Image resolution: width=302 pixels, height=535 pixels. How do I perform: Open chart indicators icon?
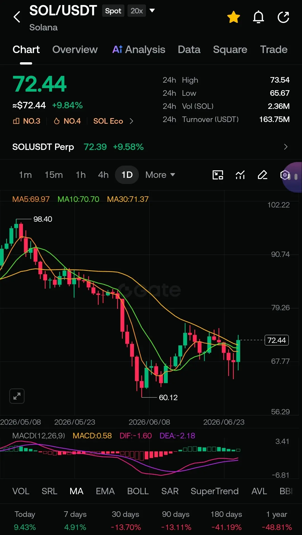point(240,175)
